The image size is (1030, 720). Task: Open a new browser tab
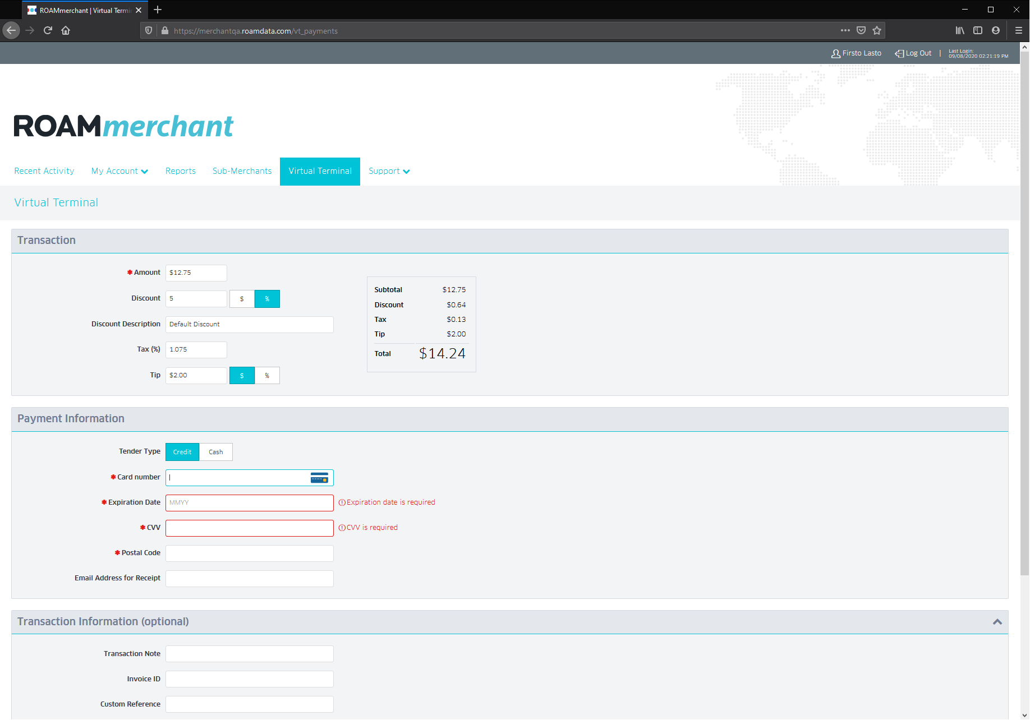click(x=158, y=10)
